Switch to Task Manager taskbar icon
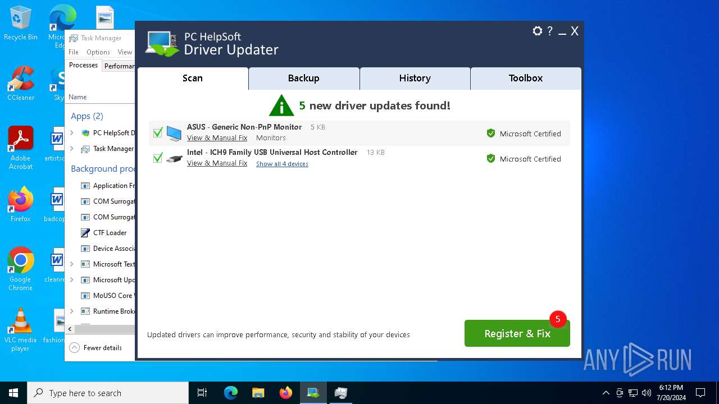This screenshot has height=404, width=719. [341, 393]
